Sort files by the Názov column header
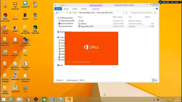 80,17
